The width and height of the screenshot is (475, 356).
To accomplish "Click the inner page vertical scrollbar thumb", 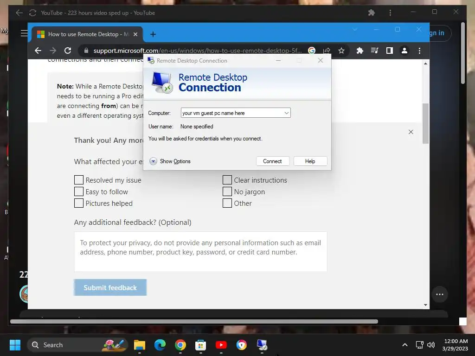I will coord(426,123).
